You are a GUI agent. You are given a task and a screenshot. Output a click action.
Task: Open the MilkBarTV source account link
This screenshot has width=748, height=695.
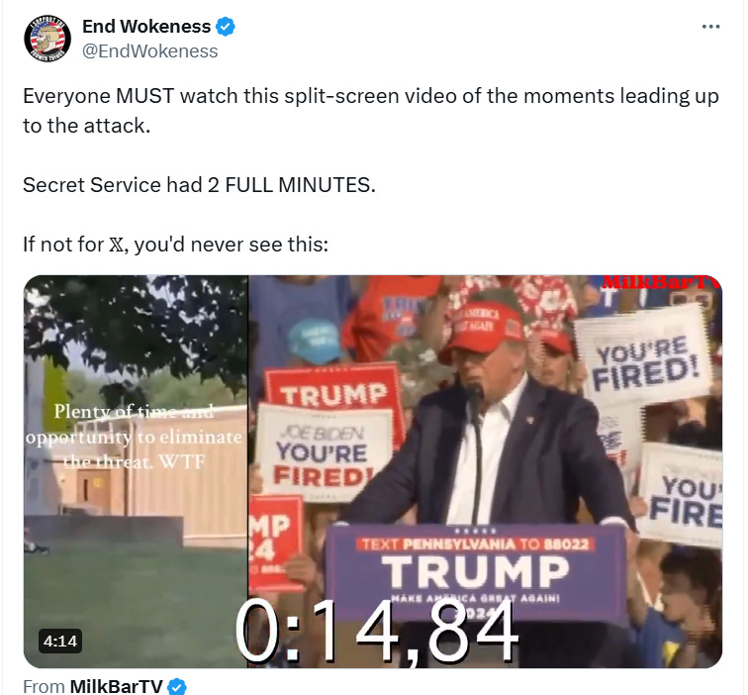116,686
